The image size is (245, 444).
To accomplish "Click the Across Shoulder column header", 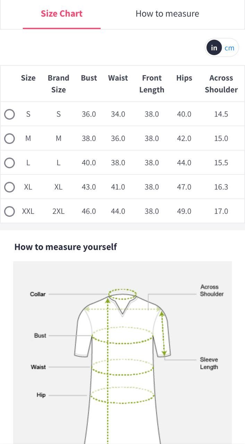I will pos(221,84).
